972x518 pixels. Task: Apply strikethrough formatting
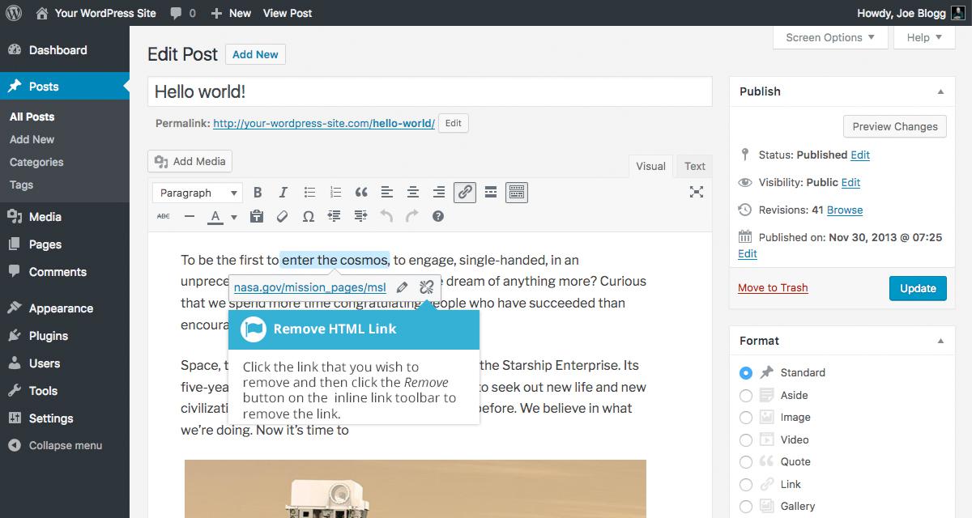pos(164,216)
